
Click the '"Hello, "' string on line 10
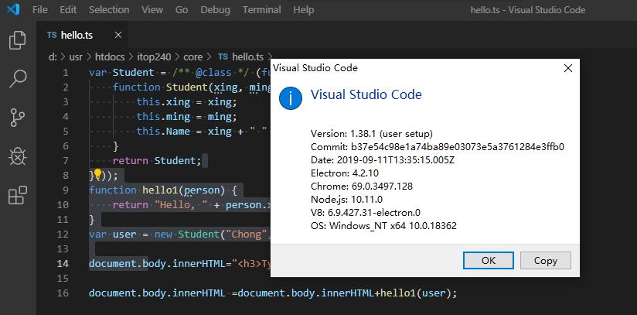[182, 204]
